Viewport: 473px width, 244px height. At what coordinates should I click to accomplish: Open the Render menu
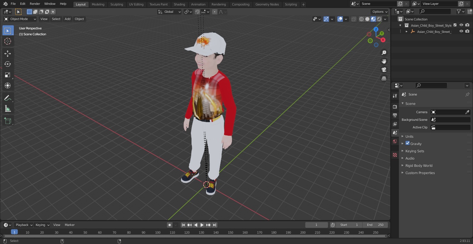tap(35, 4)
